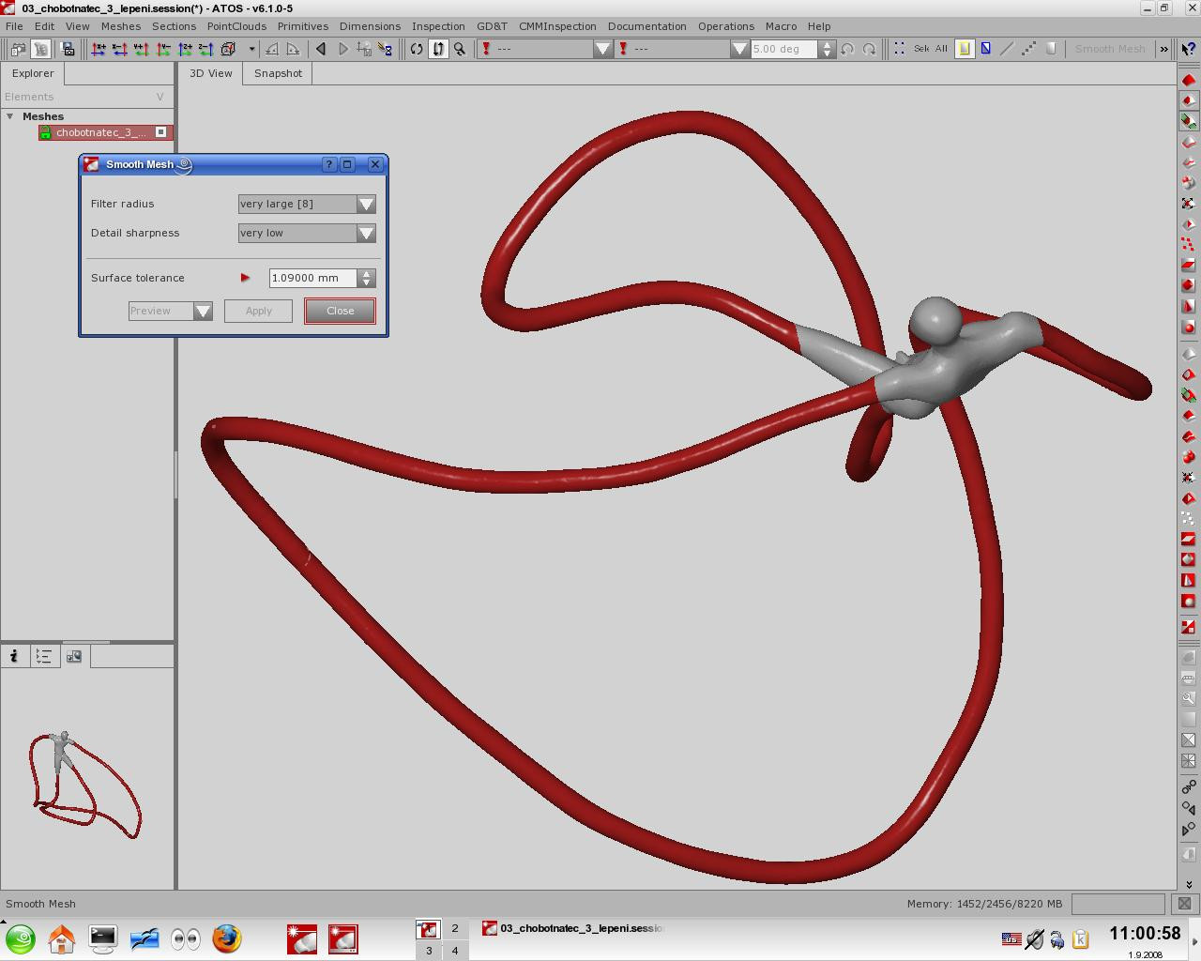Click the previous arrow icon in toolbar

(321, 49)
